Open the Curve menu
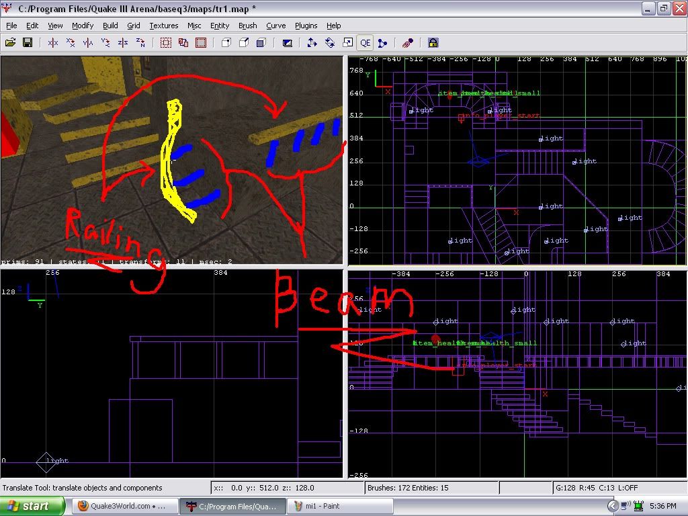 click(275, 26)
